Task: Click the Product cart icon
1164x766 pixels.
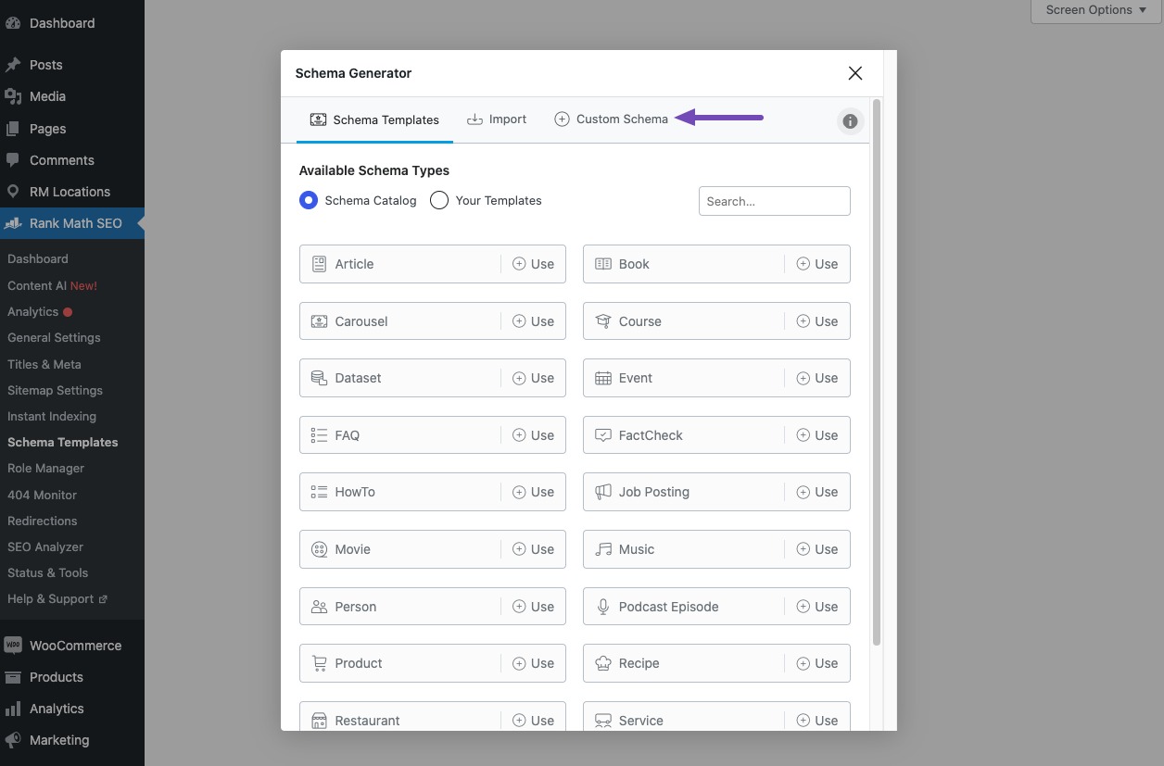Action: [319, 663]
